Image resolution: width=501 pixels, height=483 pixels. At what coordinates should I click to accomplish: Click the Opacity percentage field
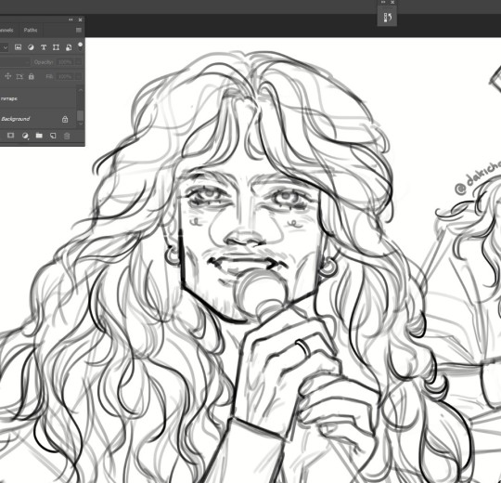(65, 62)
